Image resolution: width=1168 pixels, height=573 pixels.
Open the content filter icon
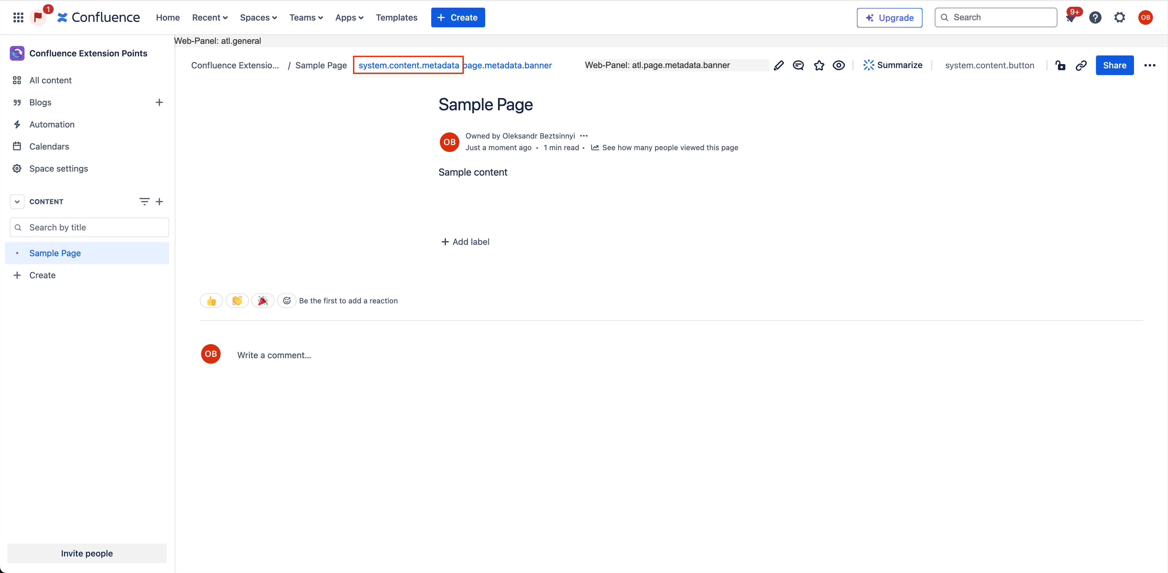tap(144, 202)
